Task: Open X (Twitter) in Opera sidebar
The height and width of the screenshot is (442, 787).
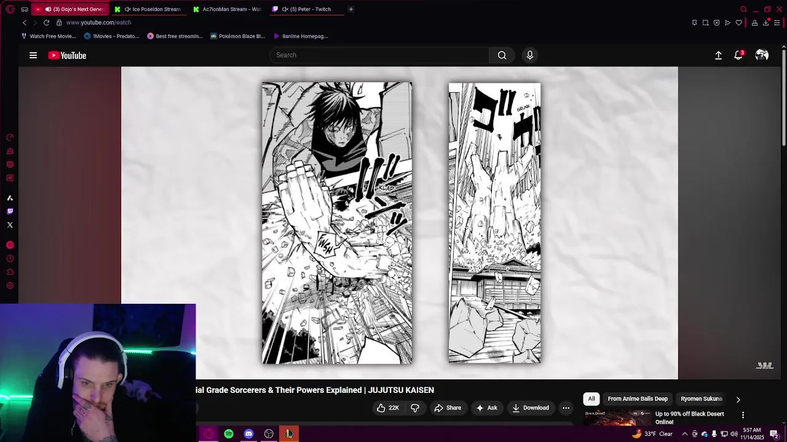Action: (10, 225)
